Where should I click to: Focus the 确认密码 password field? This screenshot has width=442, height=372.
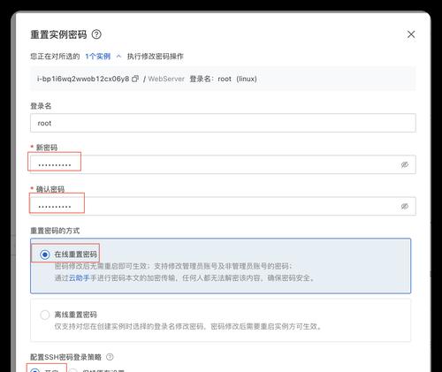click(x=223, y=206)
